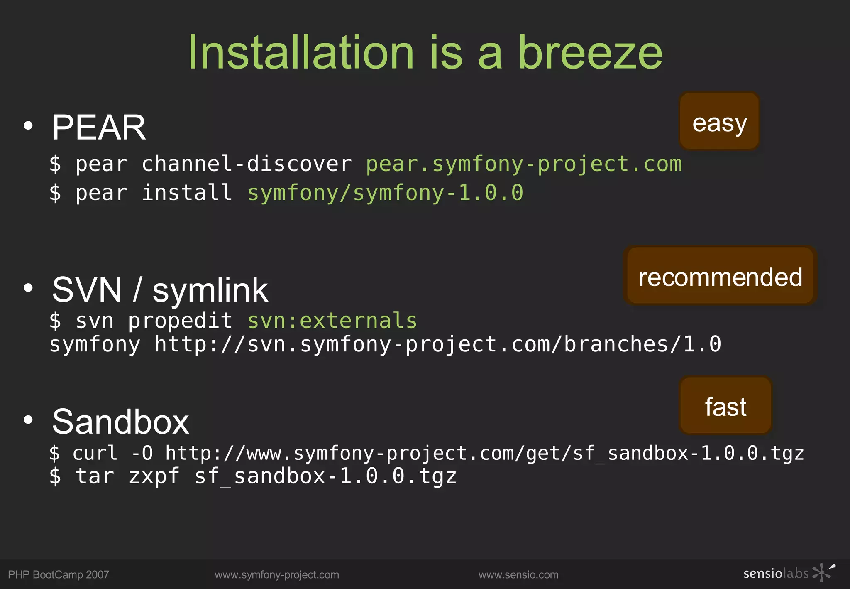
Task: Open the sf_sandbox-1.0.0.tgz download URL
Action: pos(485,453)
